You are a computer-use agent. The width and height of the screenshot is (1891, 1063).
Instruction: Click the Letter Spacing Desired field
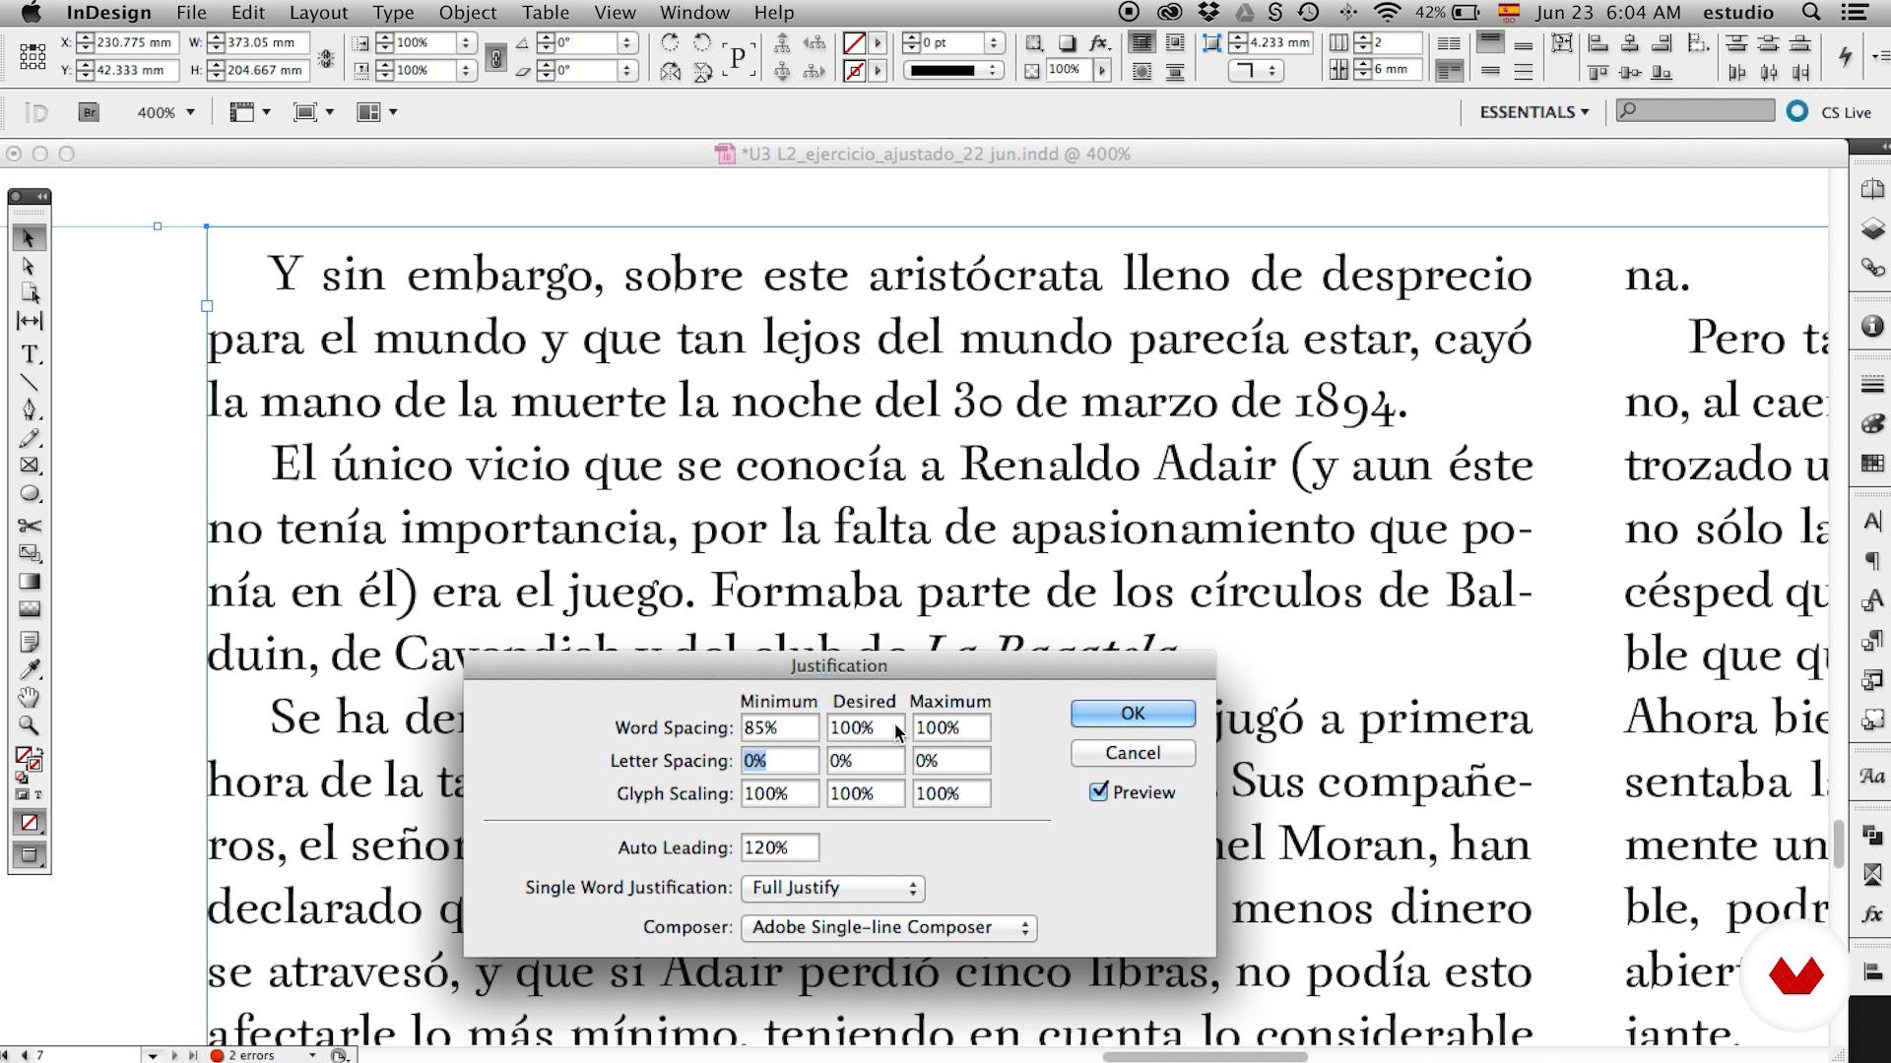coord(865,761)
